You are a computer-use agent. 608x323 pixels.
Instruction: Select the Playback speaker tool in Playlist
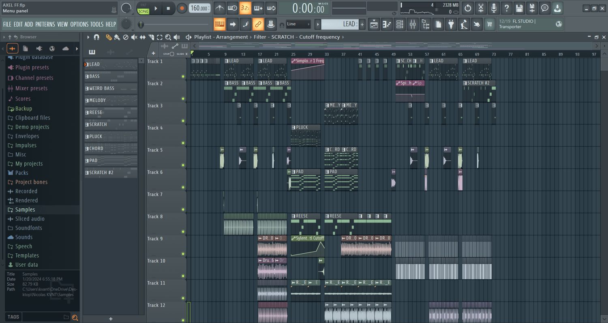tap(177, 37)
